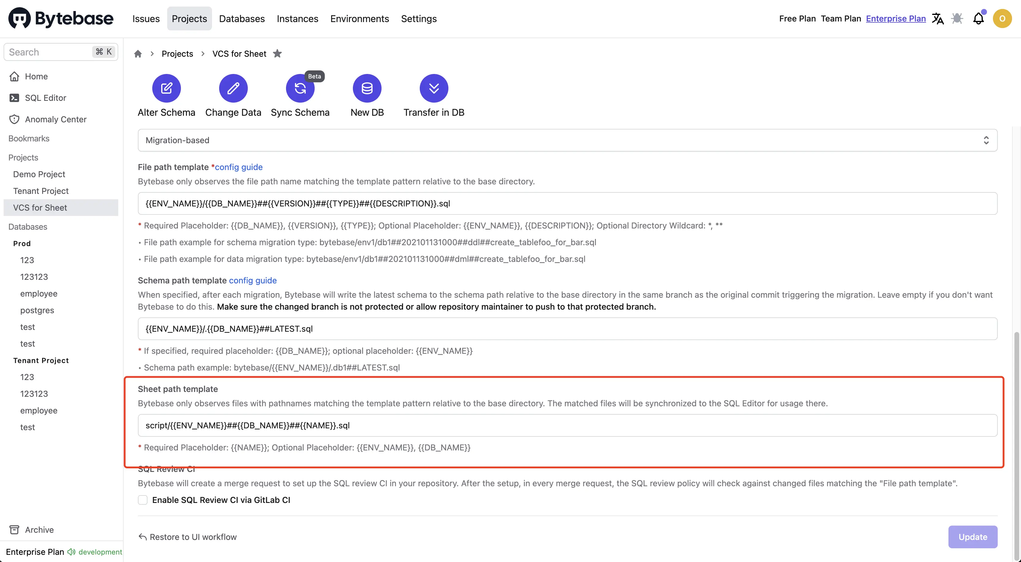
Task: Click the Bookmarks sidebar heading
Action: tap(29, 139)
